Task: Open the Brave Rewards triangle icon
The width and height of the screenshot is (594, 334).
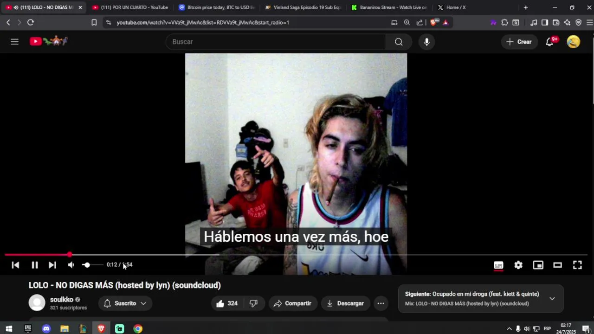Action: (x=445, y=22)
